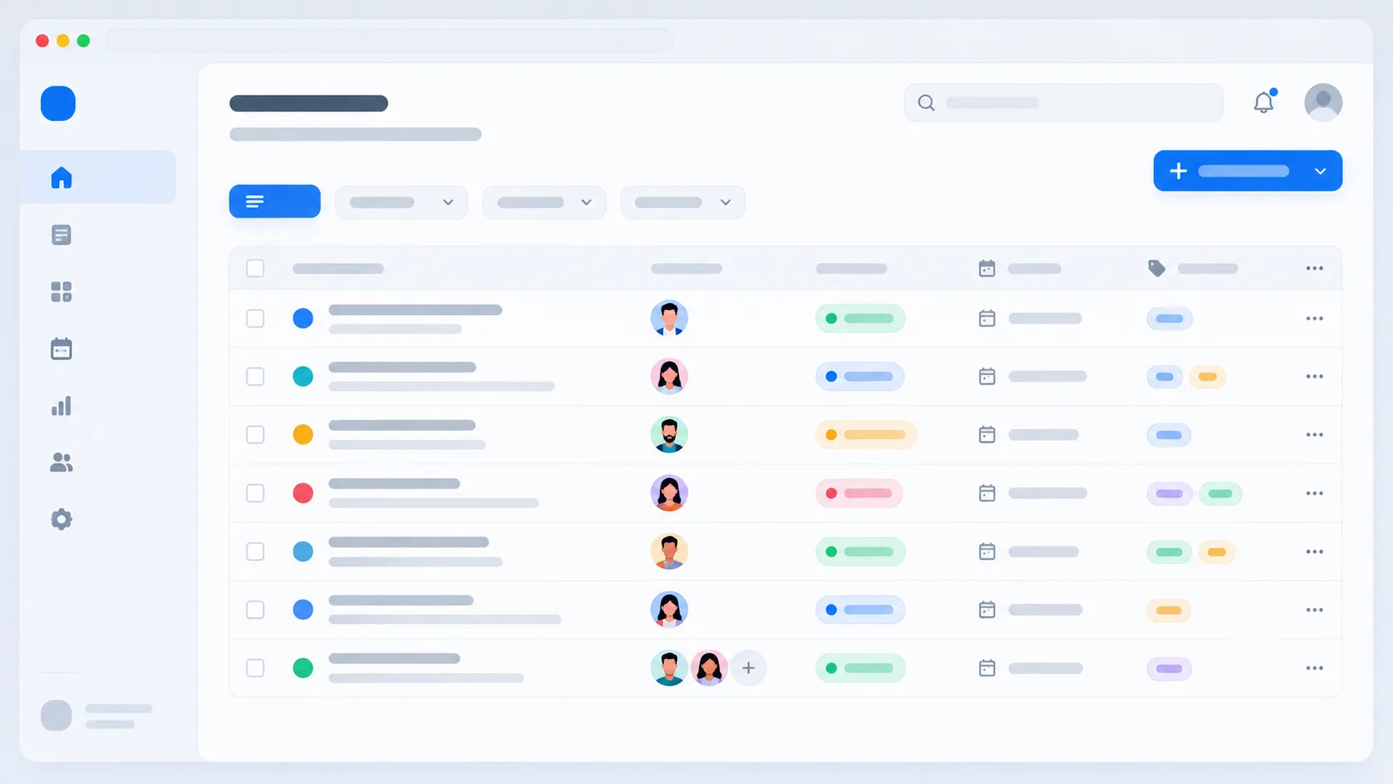Image resolution: width=1393 pixels, height=784 pixels.
Task: Click the purple tag in the last row
Action: coord(1169,668)
